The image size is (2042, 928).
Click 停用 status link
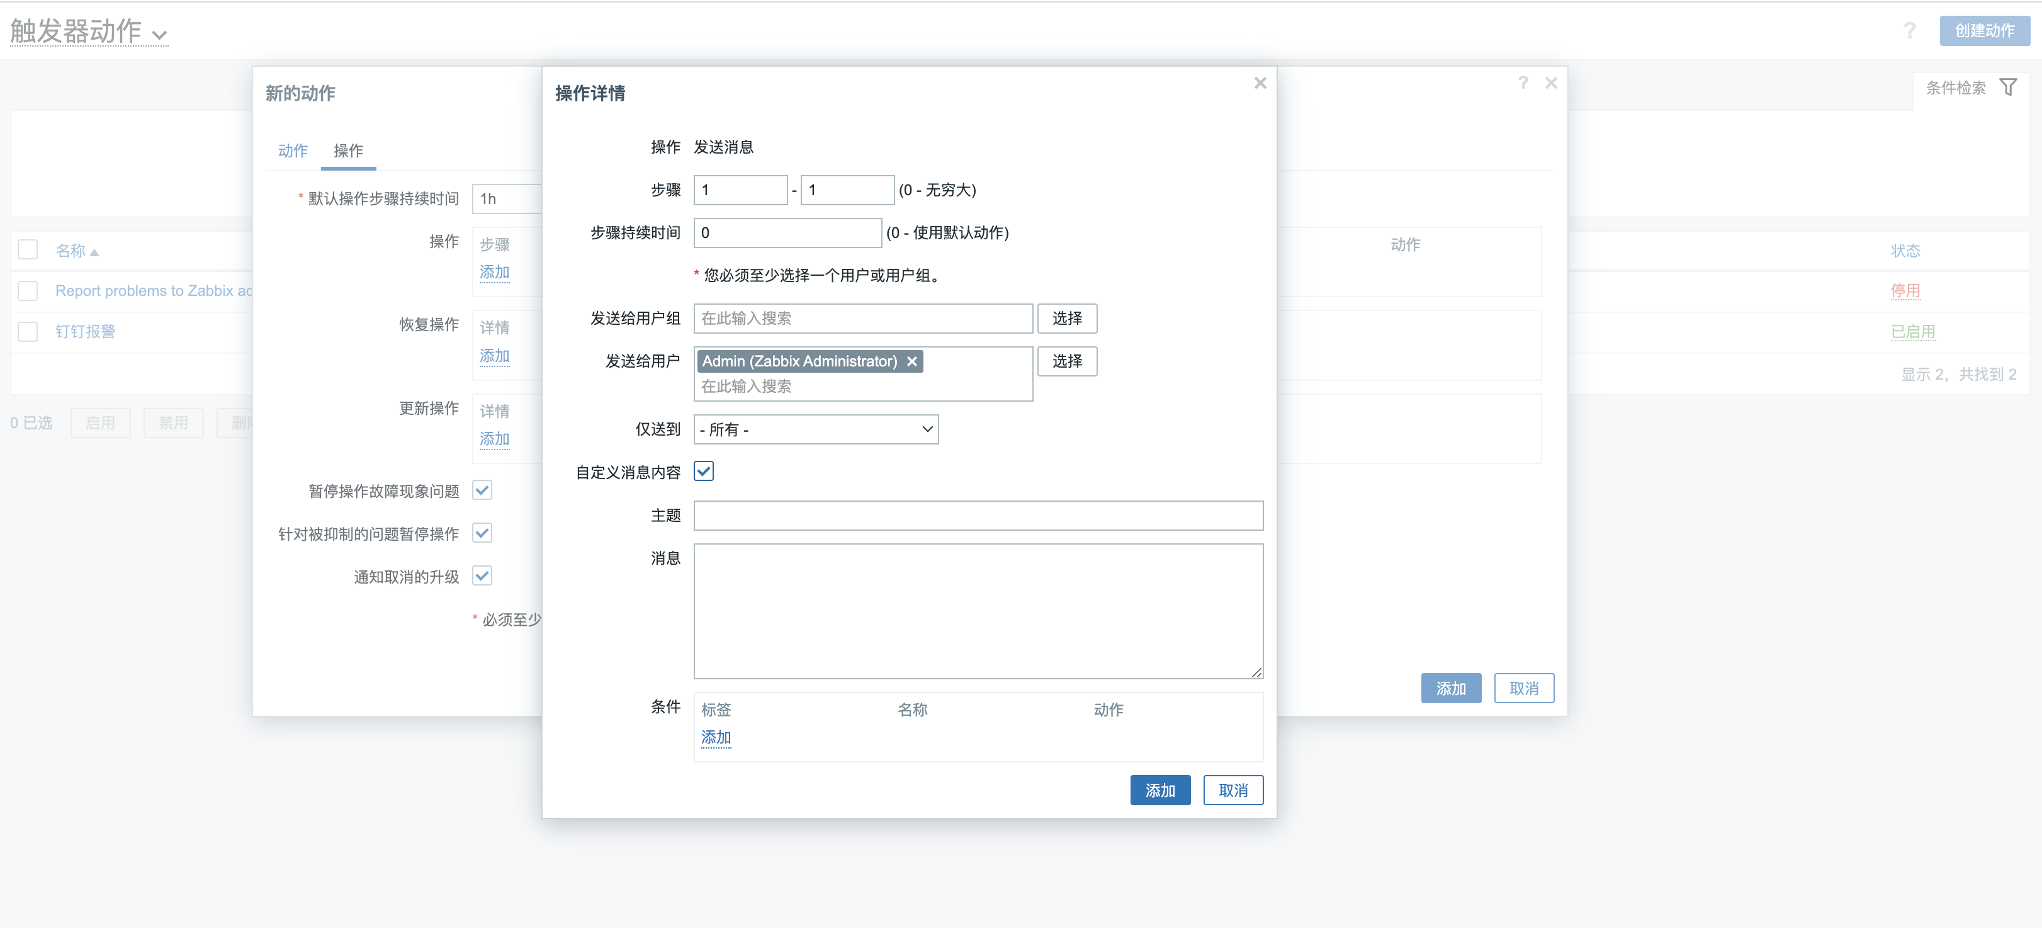(1905, 291)
